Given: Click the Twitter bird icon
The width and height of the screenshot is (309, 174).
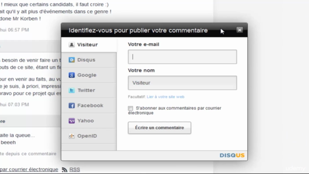Looking at the screenshot, I should coord(71,90).
